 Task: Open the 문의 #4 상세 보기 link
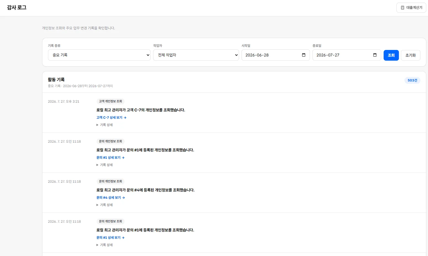[x=111, y=198]
